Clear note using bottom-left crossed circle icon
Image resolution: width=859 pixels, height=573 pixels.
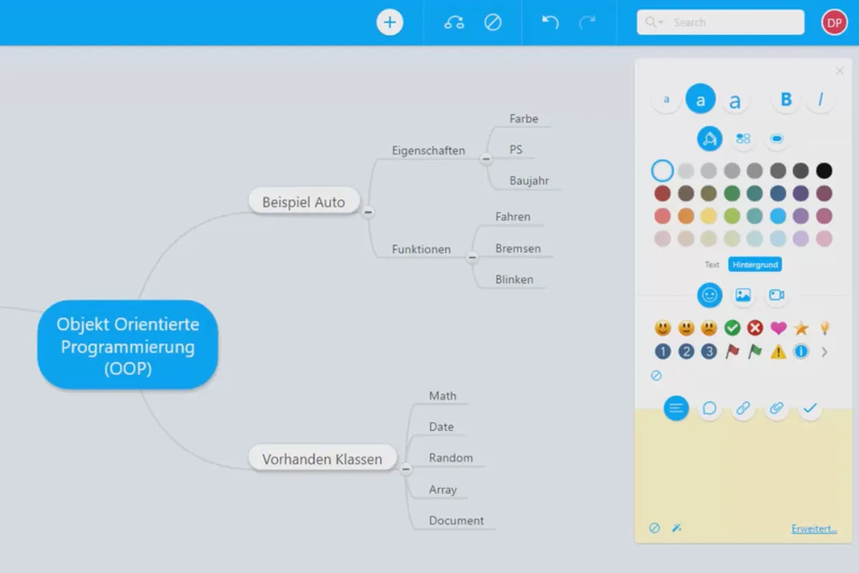click(654, 528)
